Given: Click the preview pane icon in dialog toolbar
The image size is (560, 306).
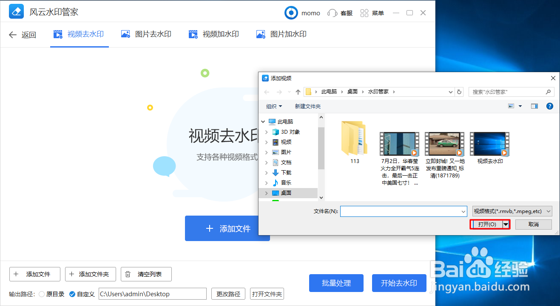Looking at the screenshot, I should (x=534, y=106).
